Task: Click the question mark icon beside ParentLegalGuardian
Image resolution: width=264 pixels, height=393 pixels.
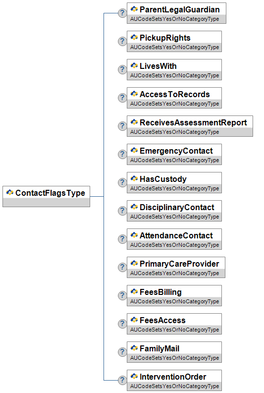Action: [122, 13]
